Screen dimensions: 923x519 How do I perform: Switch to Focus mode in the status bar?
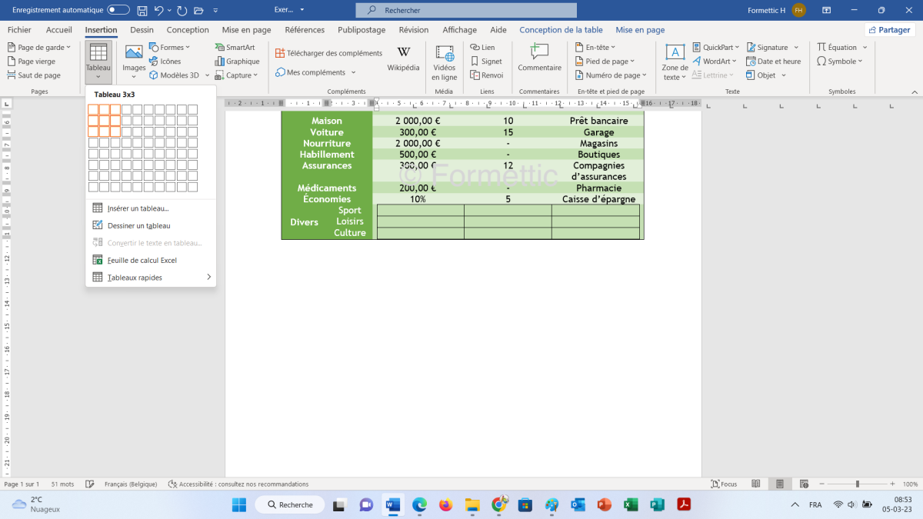(x=724, y=484)
